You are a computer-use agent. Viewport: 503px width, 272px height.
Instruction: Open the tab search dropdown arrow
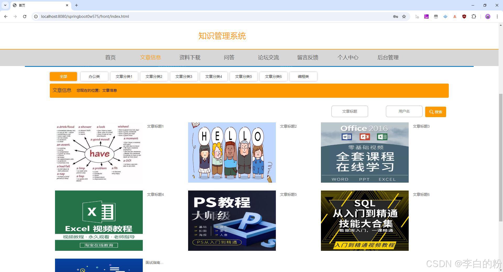[x=5, y=5]
